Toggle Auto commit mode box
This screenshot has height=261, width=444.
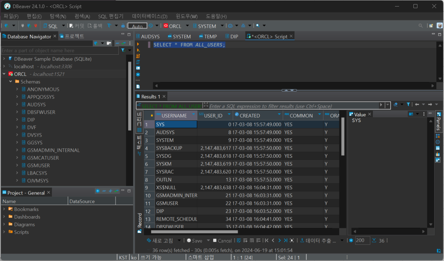pyautogui.click(x=138, y=26)
